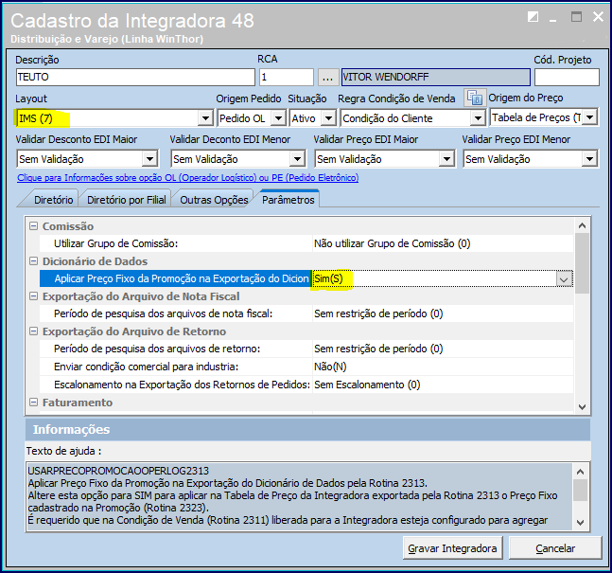Screen dimensions: 612x573
Task: Minimize the Cadastro da Integradora window
Action: [552, 18]
